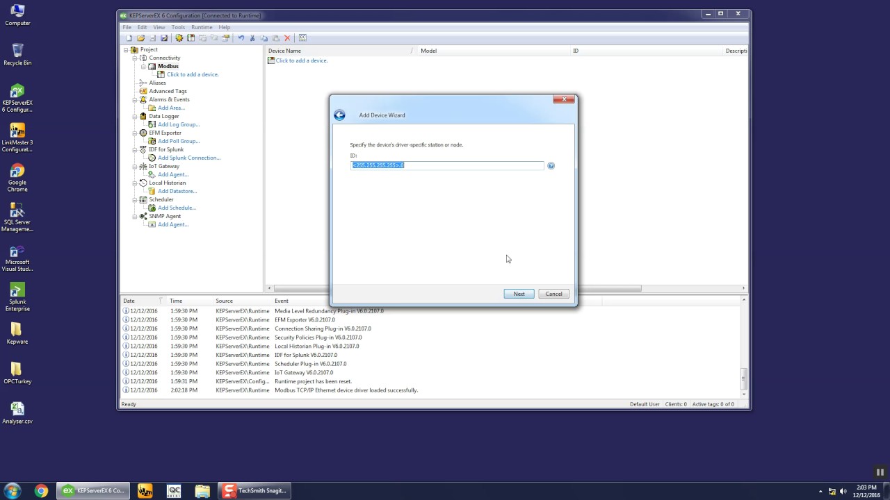Click the network icon in the system tray
Viewport: 890px width, 500px height.
click(832, 491)
